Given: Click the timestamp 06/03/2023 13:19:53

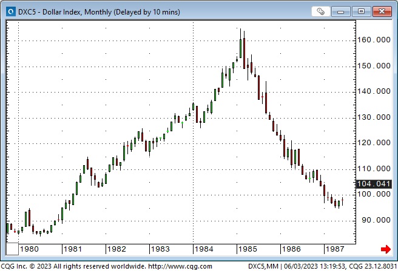Looking at the screenshot, I should (x=315, y=266).
